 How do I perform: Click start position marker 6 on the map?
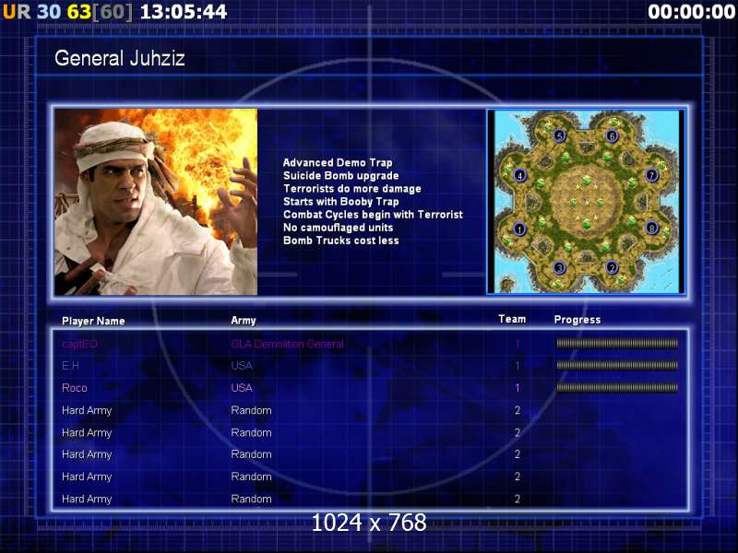(x=612, y=135)
